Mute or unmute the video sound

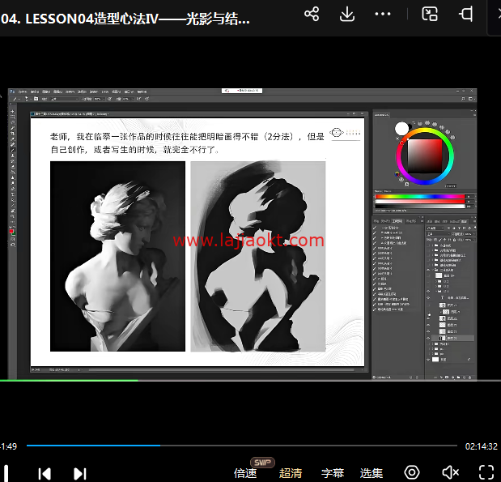(x=451, y=472)
